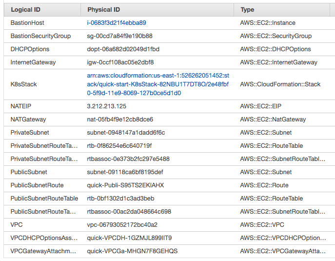335x261 pixels.
Task: Click physical ID quick-VPCDH-1GZMJL899IIT9
Action: click(x=129, y=238)
